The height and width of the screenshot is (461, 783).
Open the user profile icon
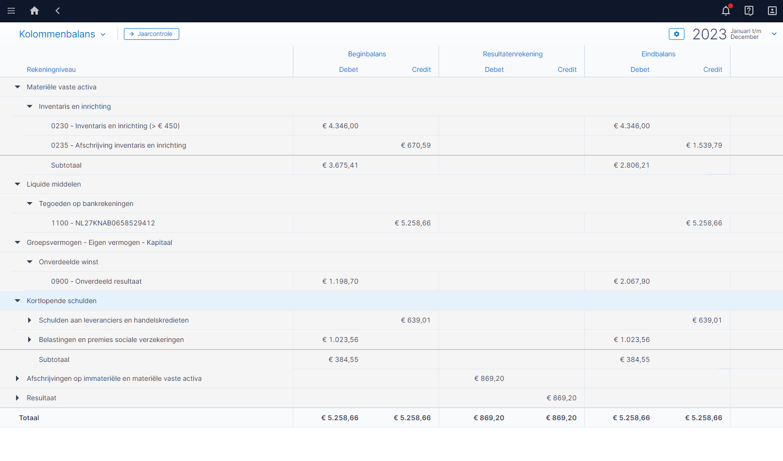click(x=772, y=11)
